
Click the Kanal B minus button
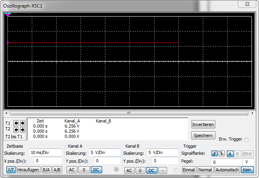pos(163,171)
